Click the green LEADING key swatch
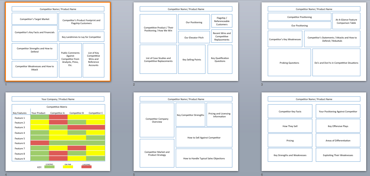This screenshot has width=370, height=176. 49,167
